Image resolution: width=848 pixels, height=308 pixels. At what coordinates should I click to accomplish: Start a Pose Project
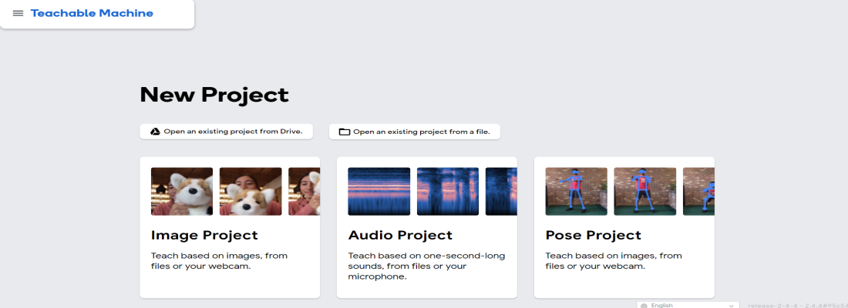point(593,235)
